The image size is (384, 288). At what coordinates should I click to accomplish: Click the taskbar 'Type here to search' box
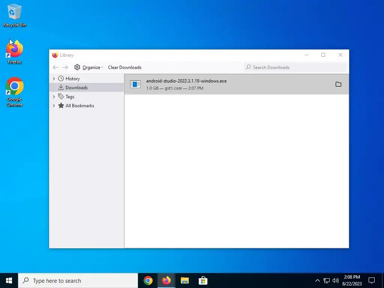(x=78, y=280)
